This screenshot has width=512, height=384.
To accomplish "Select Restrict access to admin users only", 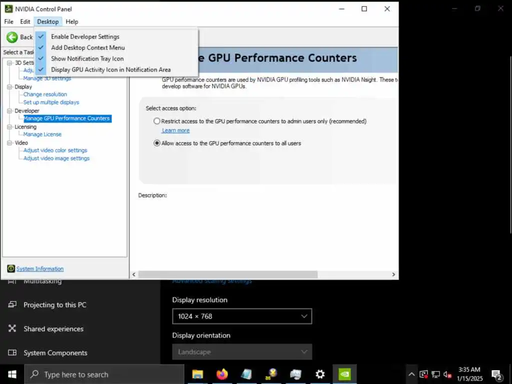I will [156, 121].
